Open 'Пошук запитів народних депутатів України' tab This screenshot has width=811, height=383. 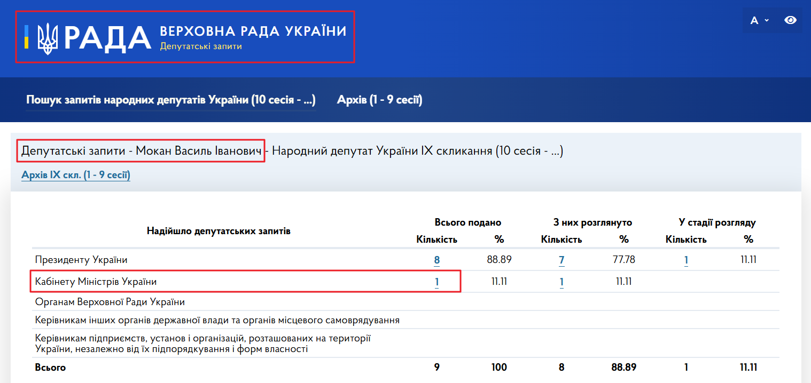point(171,100)
